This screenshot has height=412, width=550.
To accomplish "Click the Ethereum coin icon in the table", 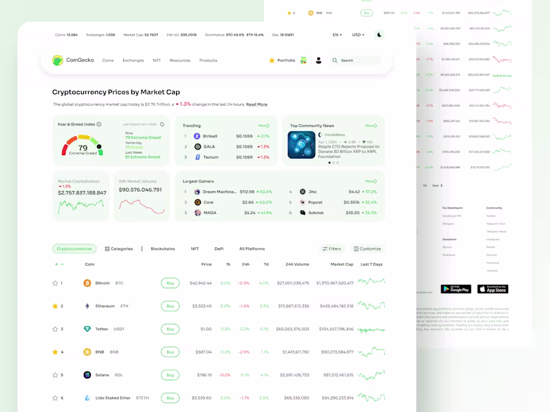I will click(87, 306).
